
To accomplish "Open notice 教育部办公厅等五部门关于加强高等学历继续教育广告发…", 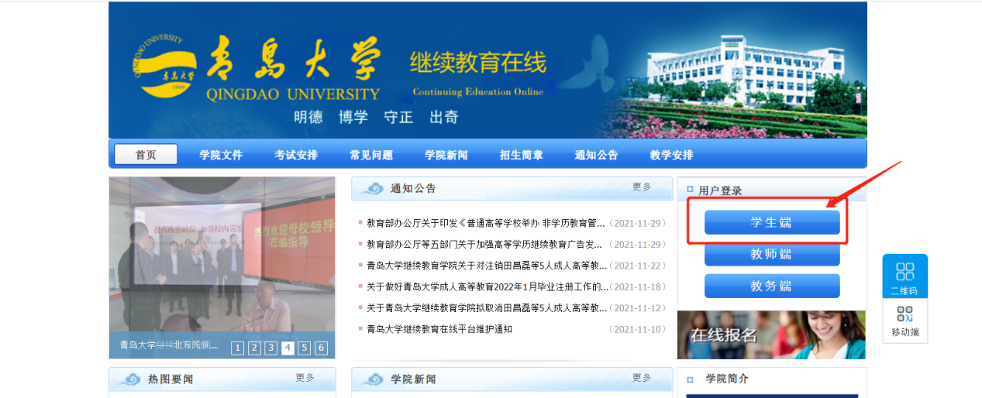I will pos(484,245).
